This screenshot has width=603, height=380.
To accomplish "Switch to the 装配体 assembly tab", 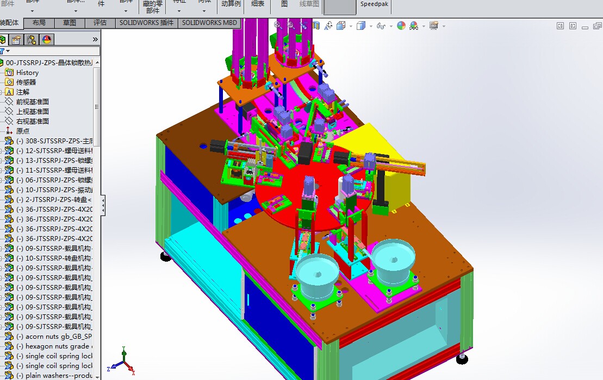I will click(x=11, y=23).
